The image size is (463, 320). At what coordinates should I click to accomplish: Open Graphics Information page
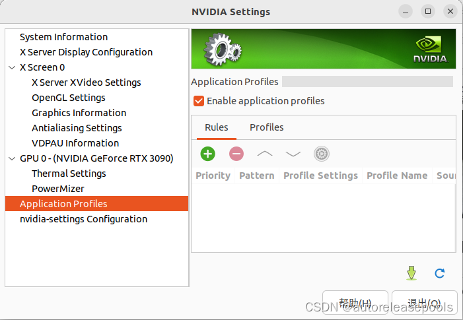tap(79, 113)
